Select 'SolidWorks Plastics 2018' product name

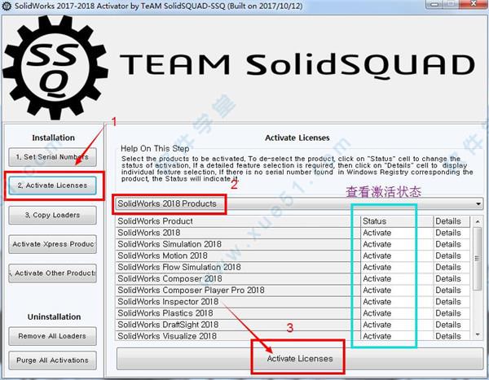click(238, 313)
